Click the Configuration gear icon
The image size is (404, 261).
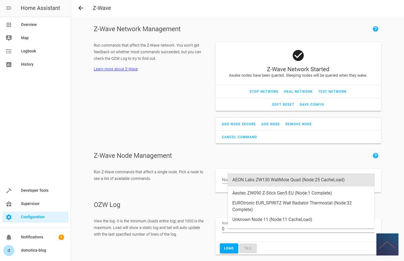[9, 217]
